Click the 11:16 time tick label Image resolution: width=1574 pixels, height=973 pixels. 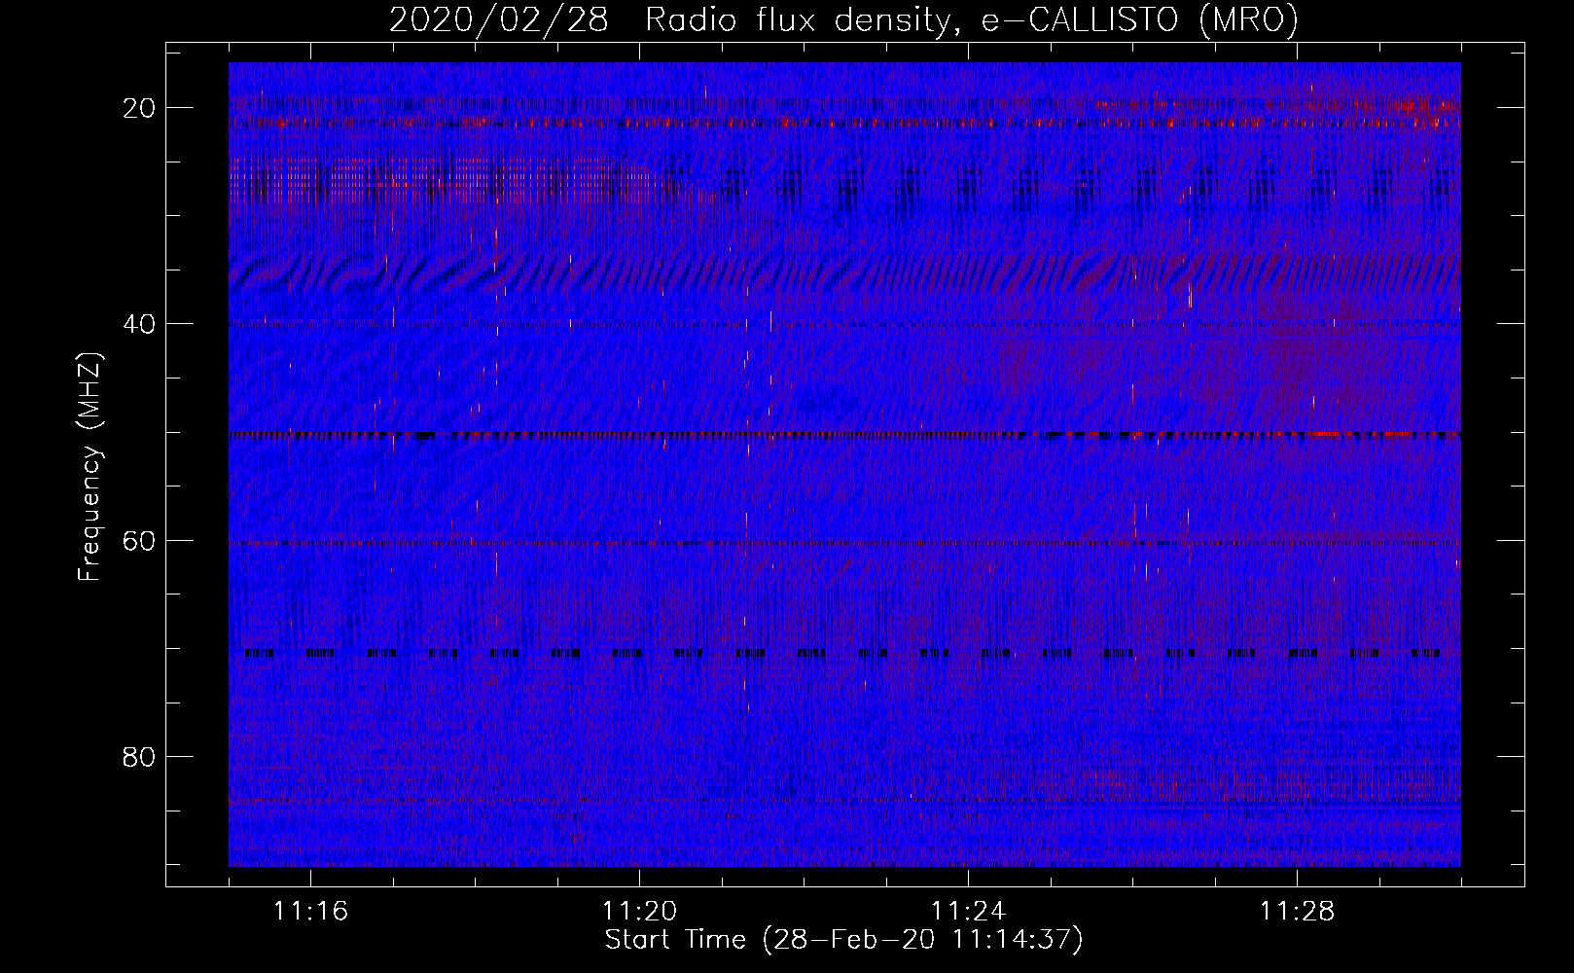tap(311, 912)
